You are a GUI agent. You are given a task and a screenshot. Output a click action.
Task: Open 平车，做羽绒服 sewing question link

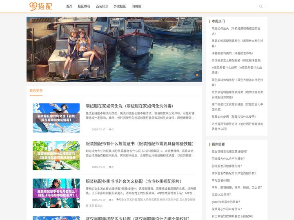point(236,187)
